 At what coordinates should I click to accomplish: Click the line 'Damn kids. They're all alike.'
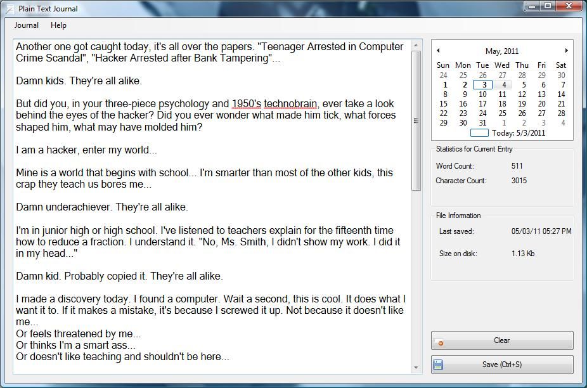[79, 81]
